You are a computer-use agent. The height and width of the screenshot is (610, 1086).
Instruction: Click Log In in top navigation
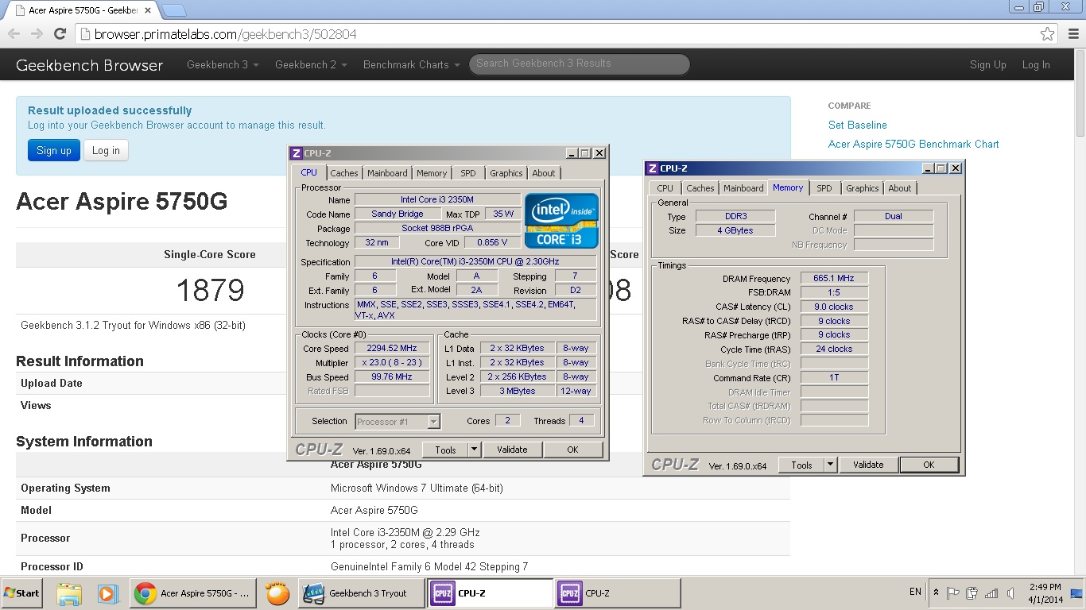[x=1036, y=65]
